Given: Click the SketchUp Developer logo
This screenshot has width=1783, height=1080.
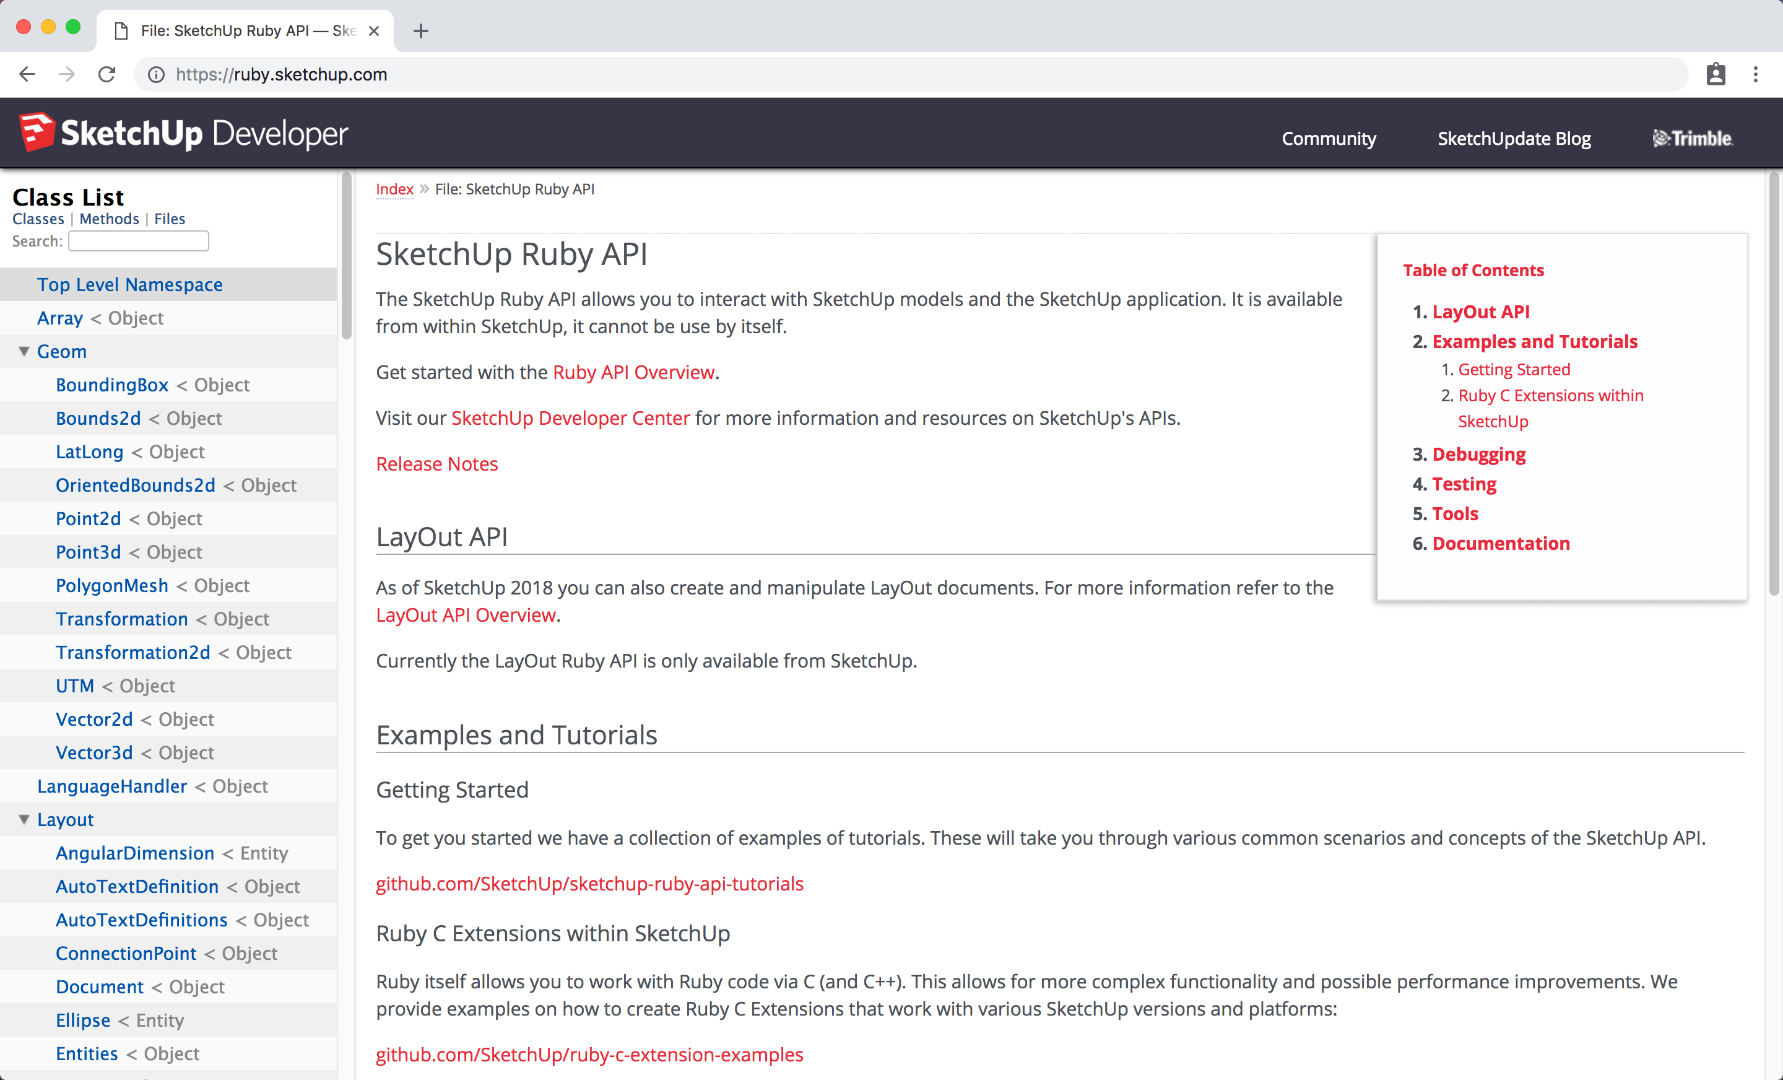Looking at the screenshot, I should tap(183, 133).
